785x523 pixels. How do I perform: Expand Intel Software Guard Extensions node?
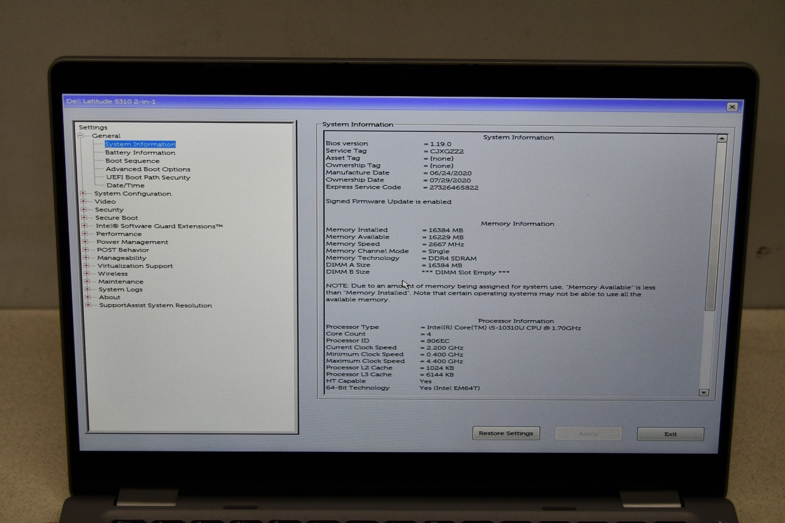[x=84, y=226]
